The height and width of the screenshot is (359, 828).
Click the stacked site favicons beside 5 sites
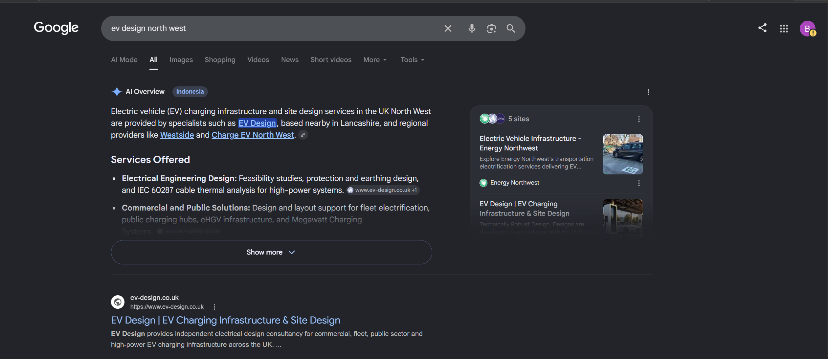tap(492, 119)
